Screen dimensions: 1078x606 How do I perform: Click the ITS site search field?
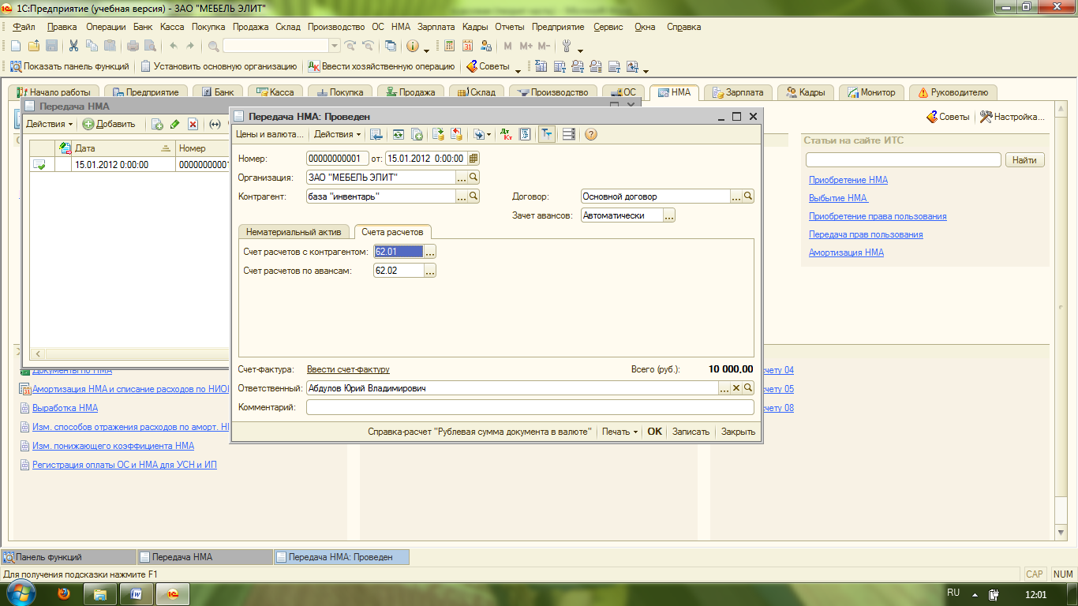[x=903, y=160]
